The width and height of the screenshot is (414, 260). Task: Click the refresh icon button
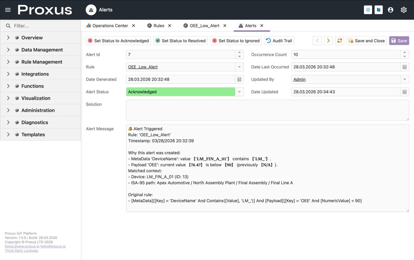[x=339, y=41]
